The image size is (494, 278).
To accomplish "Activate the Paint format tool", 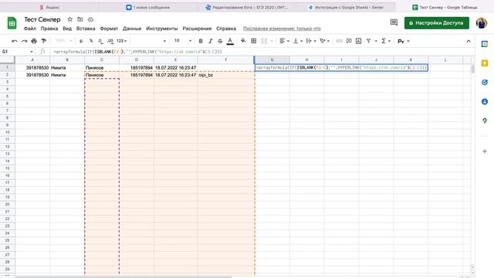I will pos(44,41).
